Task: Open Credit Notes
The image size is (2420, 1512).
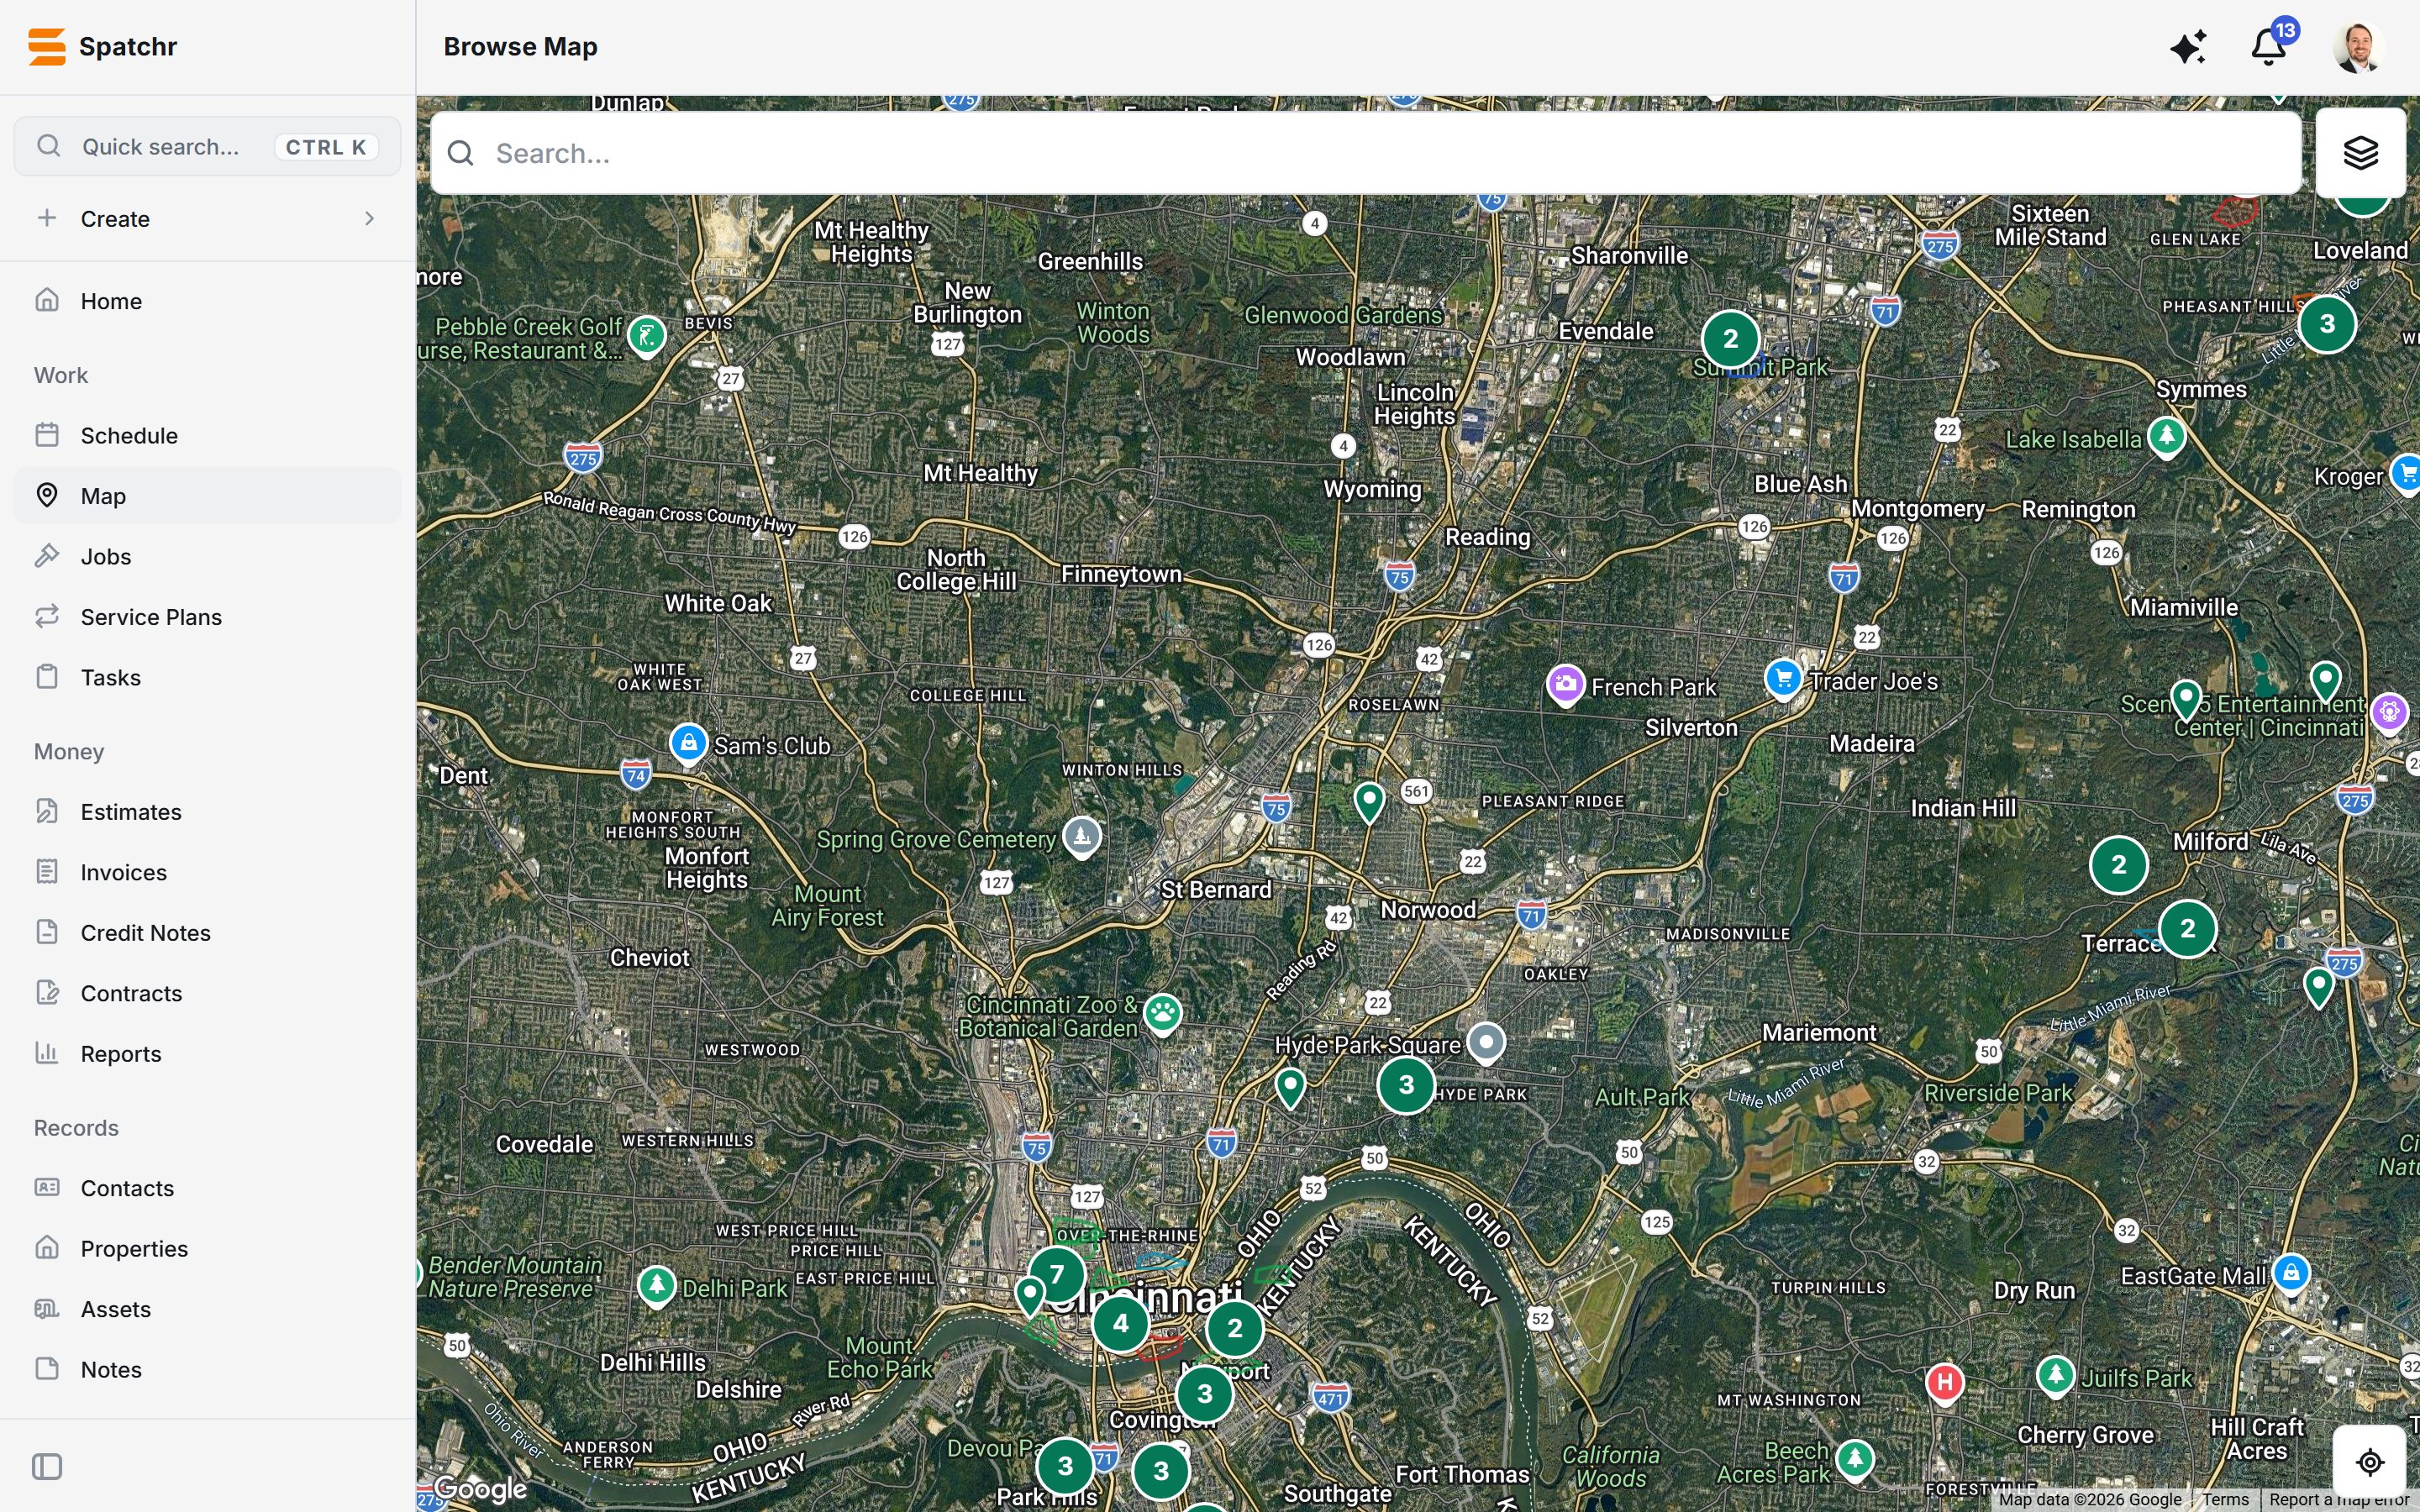Action: click(x=207, y=933)
